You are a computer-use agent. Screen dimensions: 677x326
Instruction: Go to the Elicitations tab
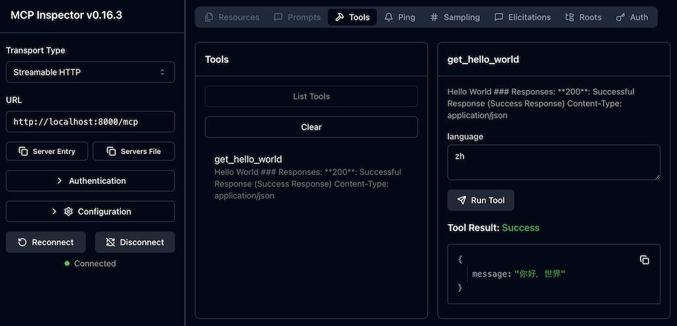click(x=522, y=17)
